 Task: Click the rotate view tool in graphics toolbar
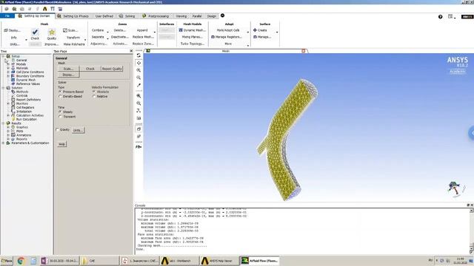click(138, 55)
